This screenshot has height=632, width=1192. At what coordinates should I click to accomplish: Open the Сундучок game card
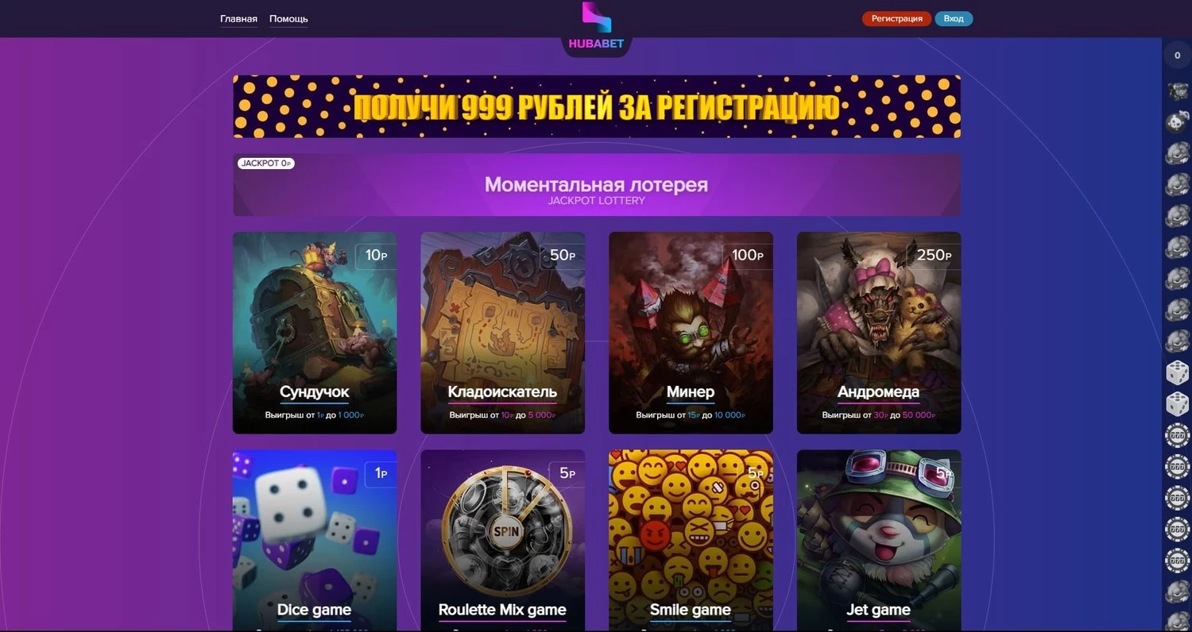(x=315, y=333)
